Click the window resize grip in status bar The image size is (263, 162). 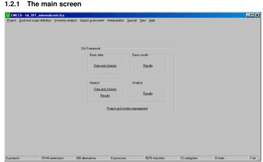258,158
